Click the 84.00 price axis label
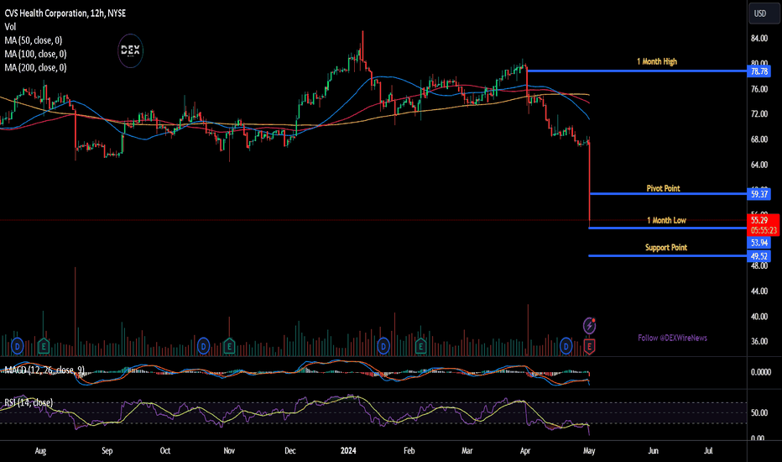Screen dimensions: 782x462 coord(759,39)
